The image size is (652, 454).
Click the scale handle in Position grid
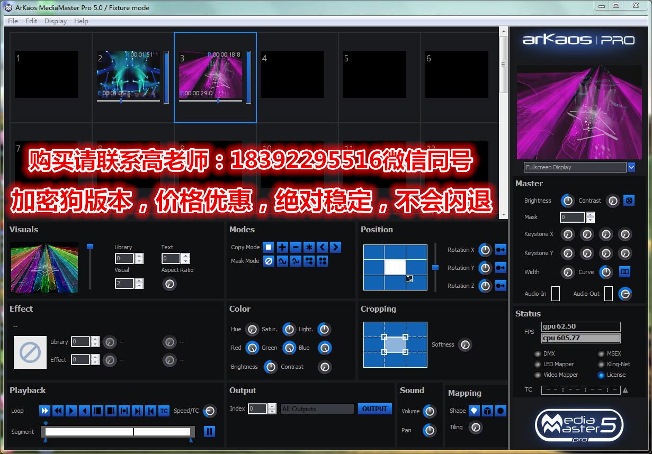[x=409, y=278]
